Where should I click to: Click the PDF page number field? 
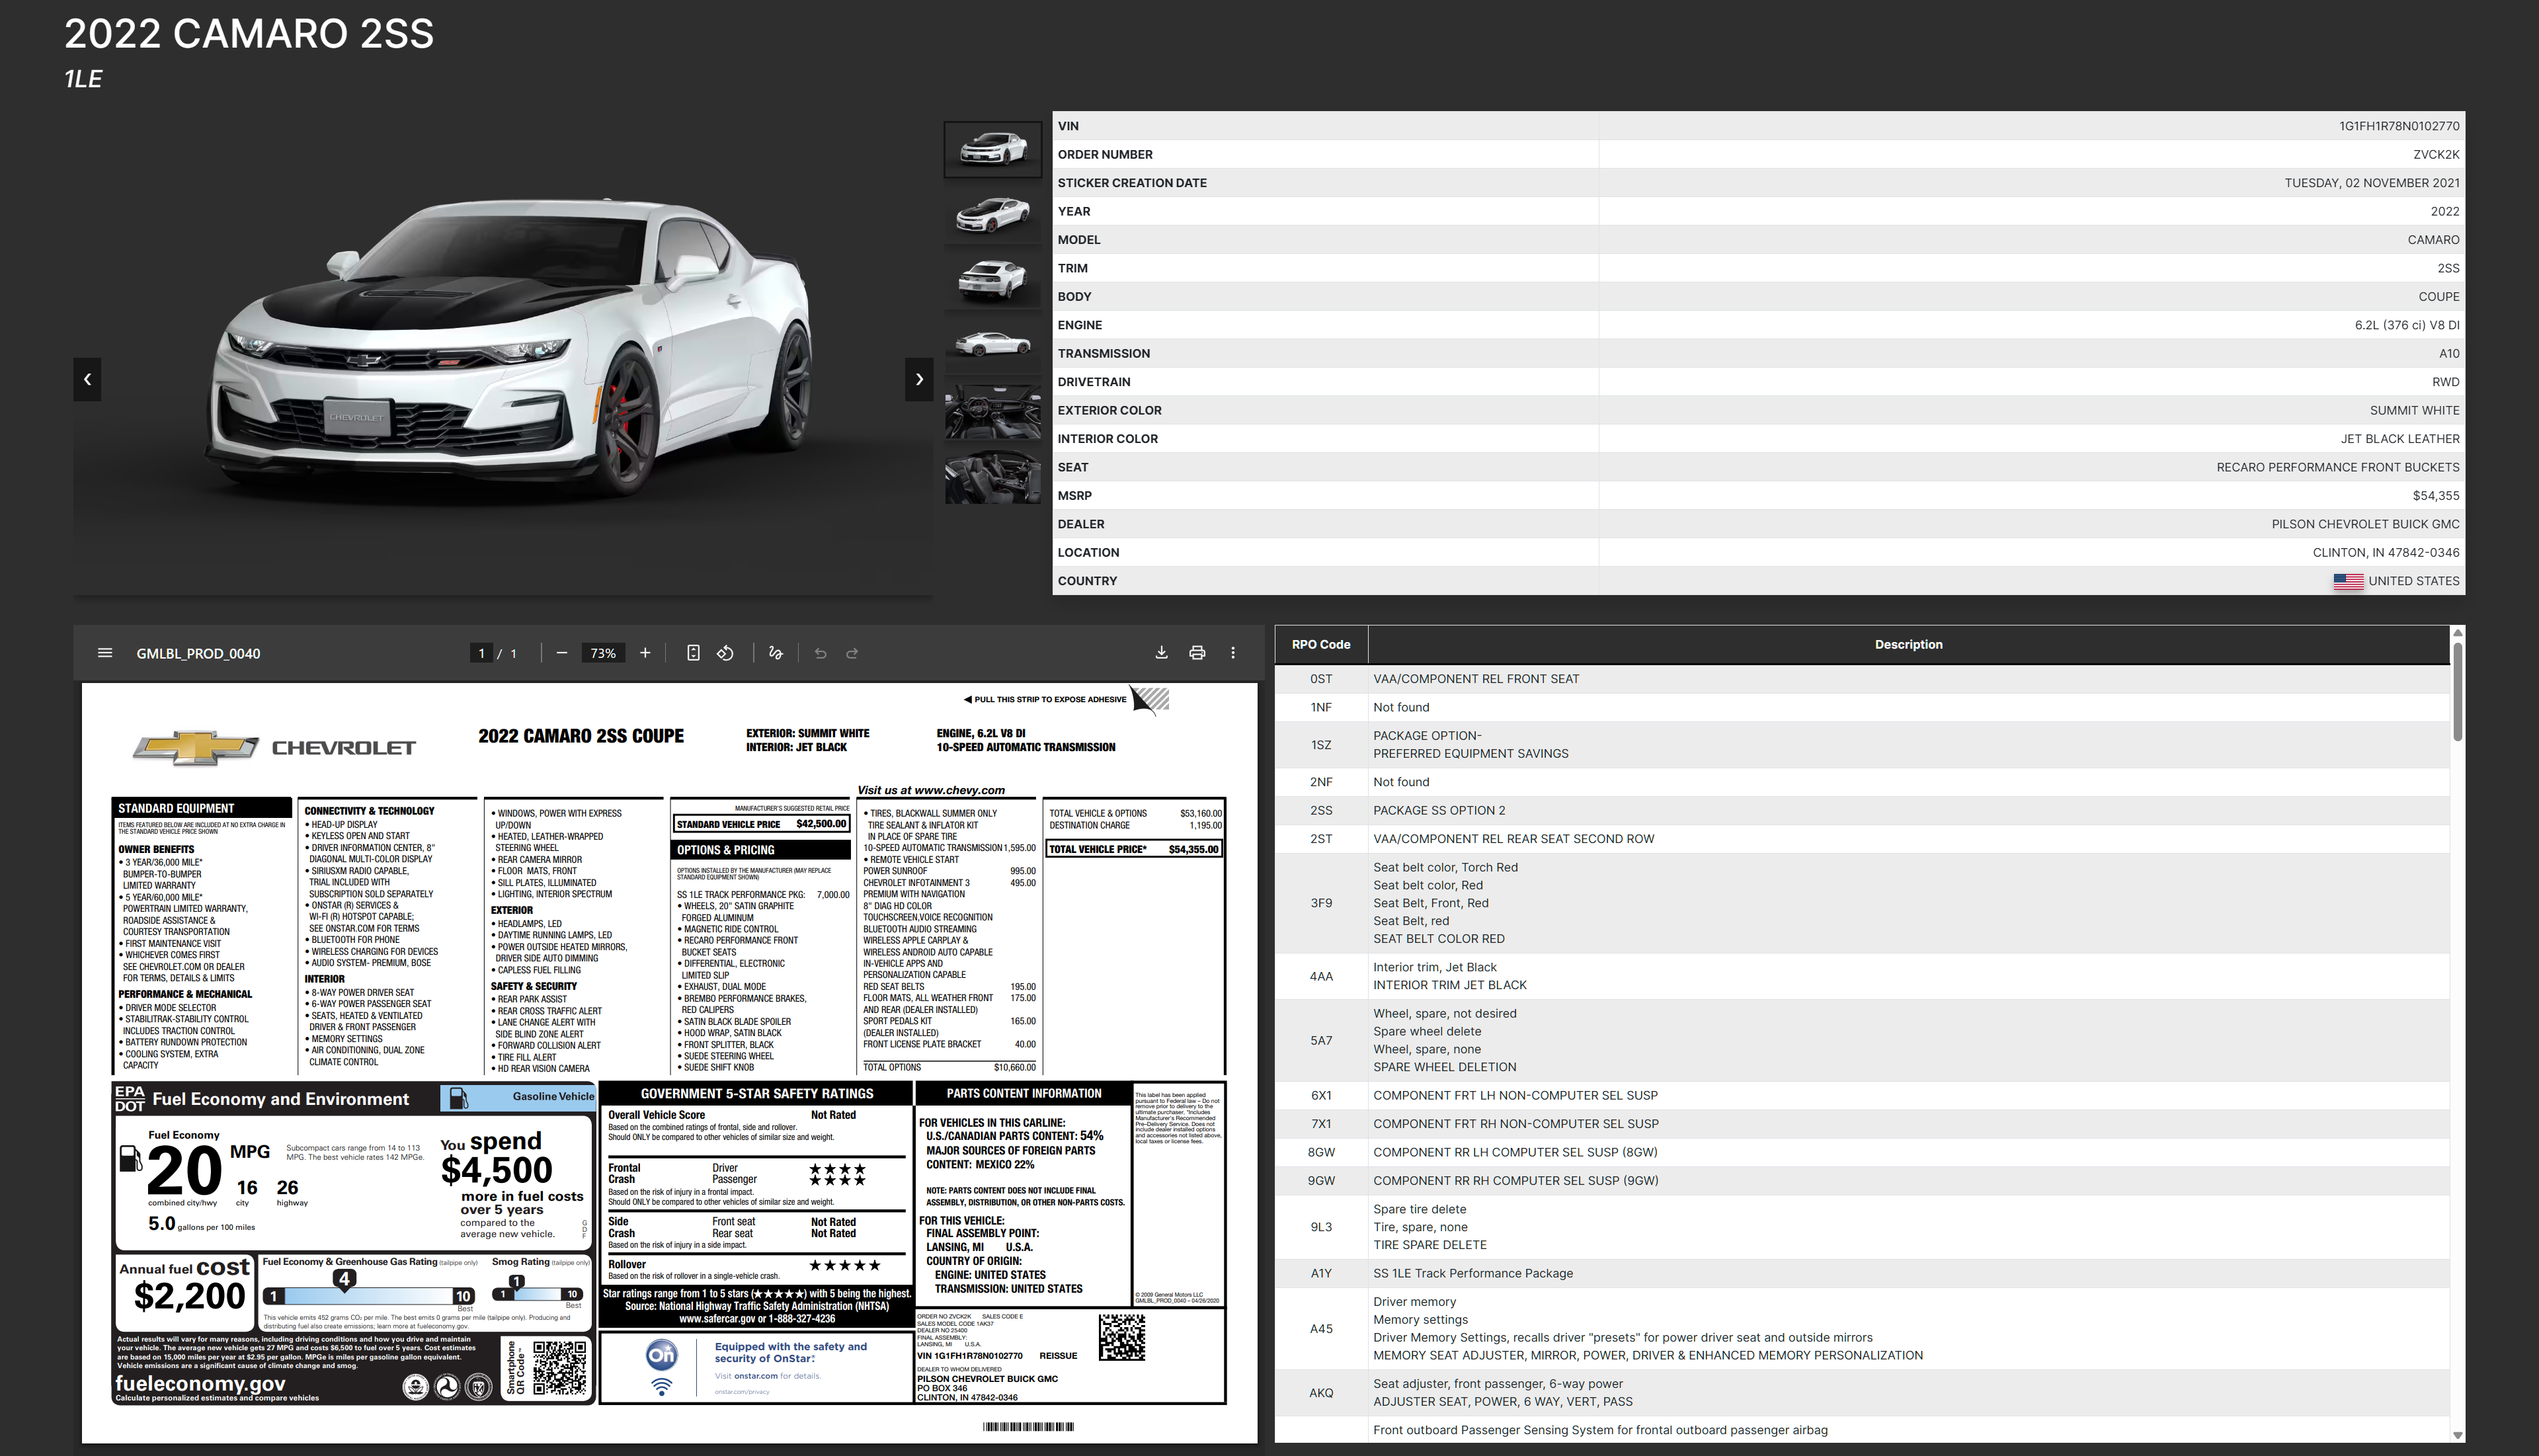[x=482, y=653]
